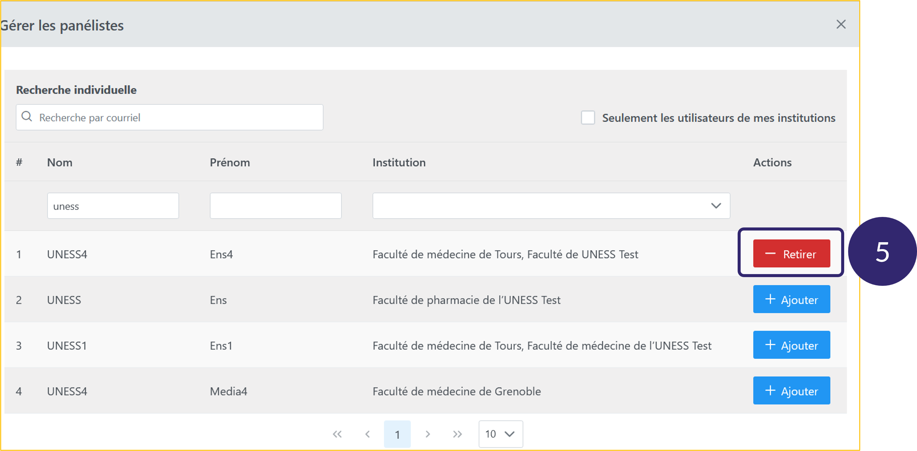Click Institution dropdown chevron arrow
This screenshot has width=917, height=451.
point(716,206)
